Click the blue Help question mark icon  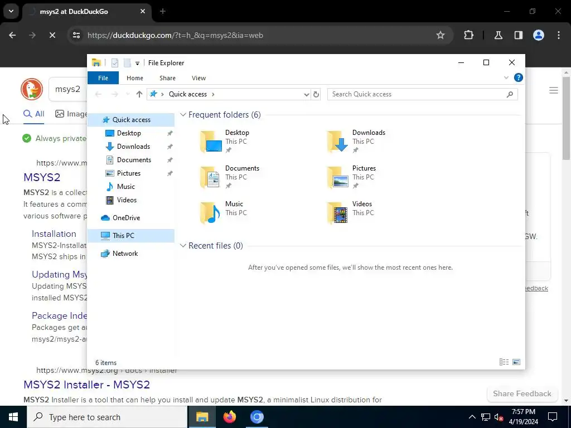click(x=518, y=77)
